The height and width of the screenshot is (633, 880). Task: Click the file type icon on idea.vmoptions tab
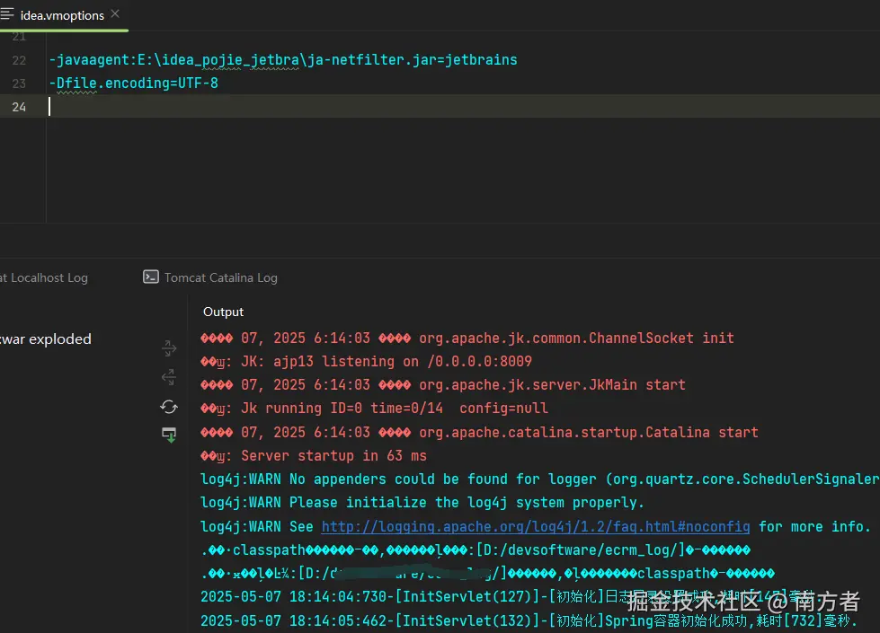7,15
